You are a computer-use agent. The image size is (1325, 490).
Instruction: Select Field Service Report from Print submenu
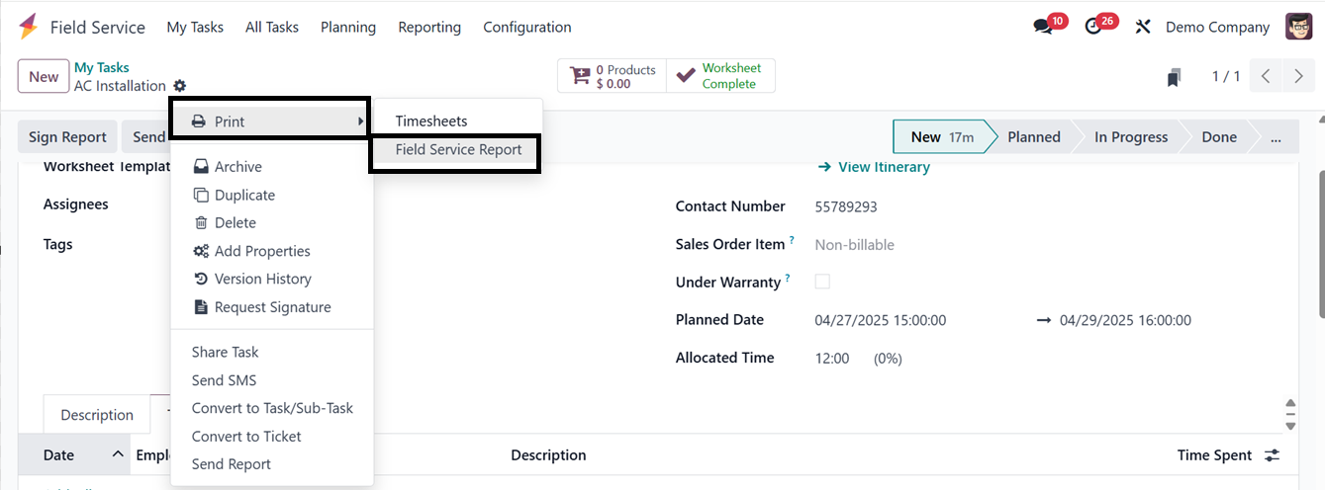pyautogui.click(x=458, y=150)
